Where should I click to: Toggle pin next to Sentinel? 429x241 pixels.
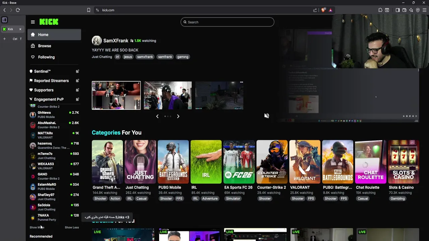tap(77, 71)
